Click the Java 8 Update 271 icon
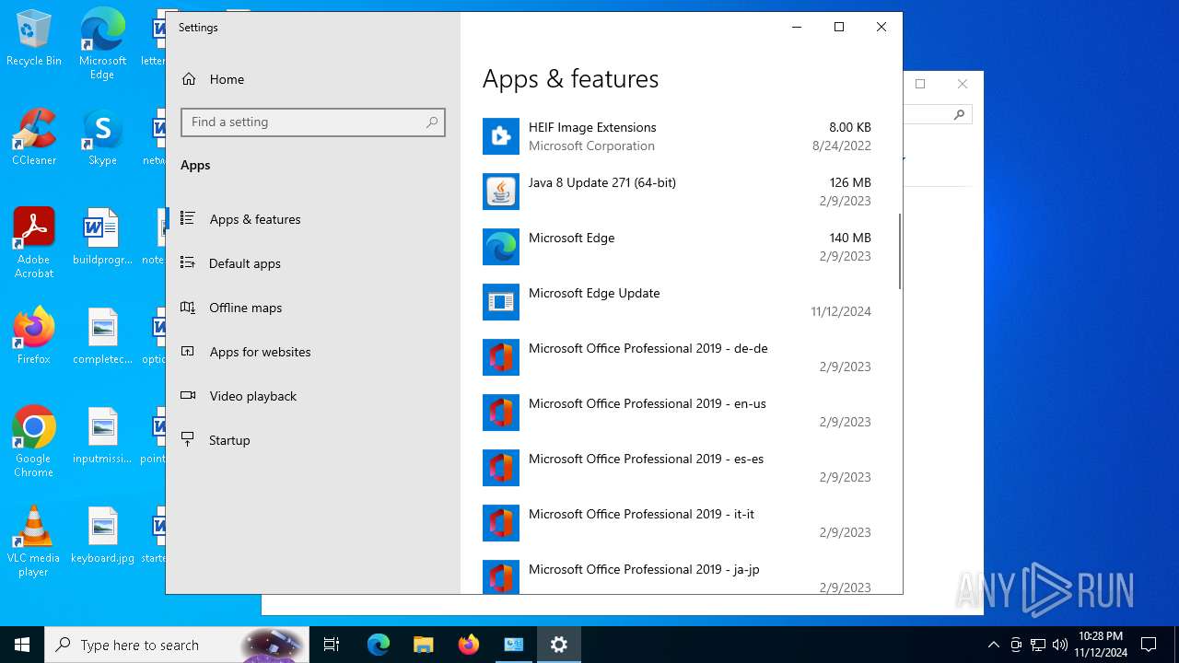 501,192
